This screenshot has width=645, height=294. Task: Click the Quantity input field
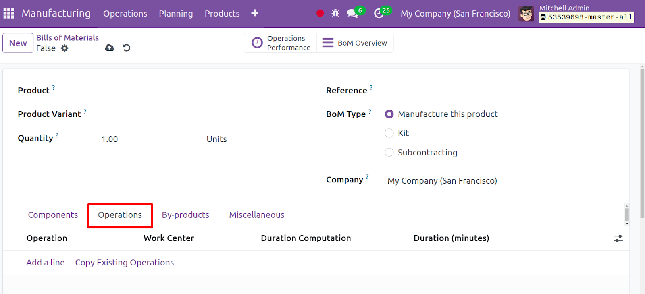click(149, 139)
